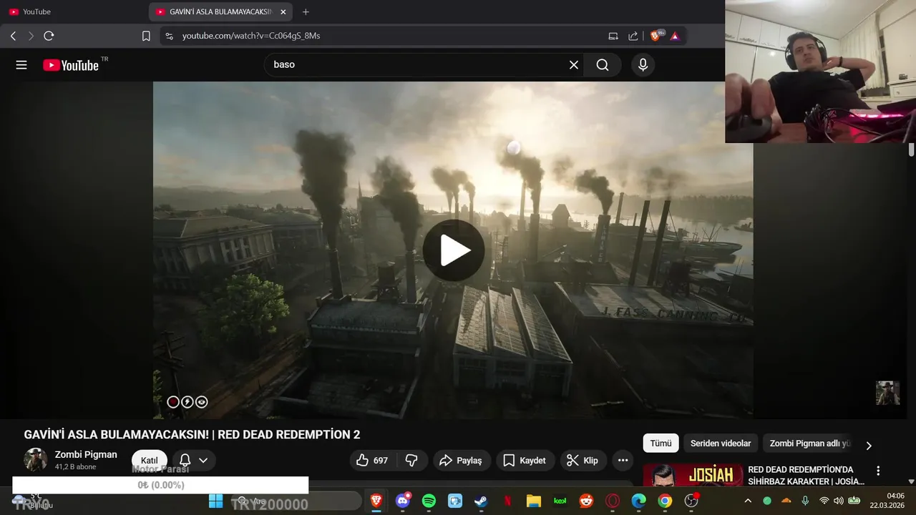Open Reddit from the taskbar
Viewport: 916px width, 515px height.
pos(586,501)
